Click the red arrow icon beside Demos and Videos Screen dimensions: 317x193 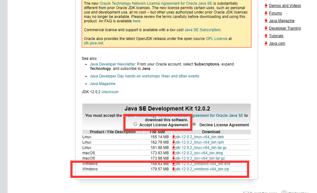pos(266,6)
